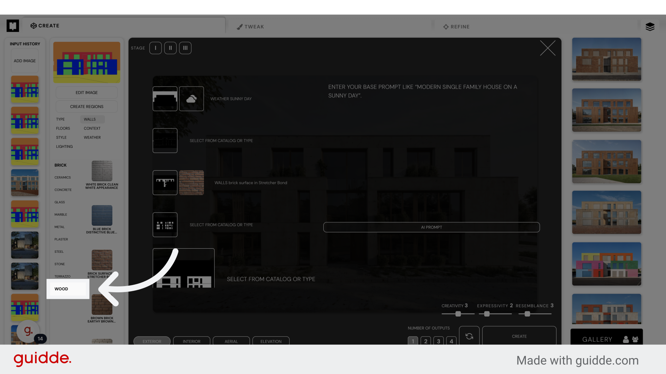666x374 pixels.
Task: Click the CREATE generate button
Action: (519, 336)
